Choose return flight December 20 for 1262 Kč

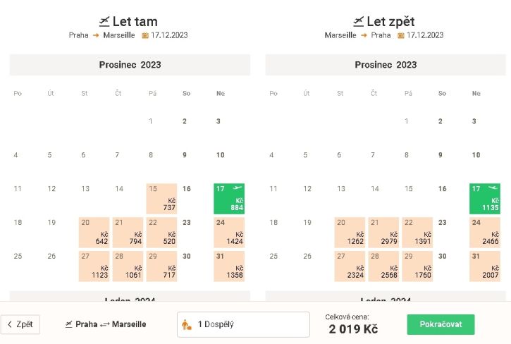(x=350, y=233)
